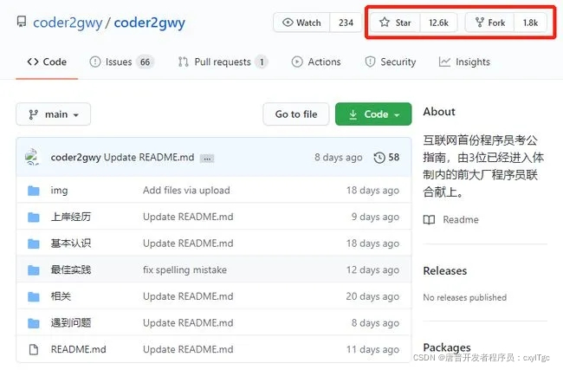The image size is (563, 370).
Task: Click the Watch button
Action: pyautogui.click(x=301, y=23)
